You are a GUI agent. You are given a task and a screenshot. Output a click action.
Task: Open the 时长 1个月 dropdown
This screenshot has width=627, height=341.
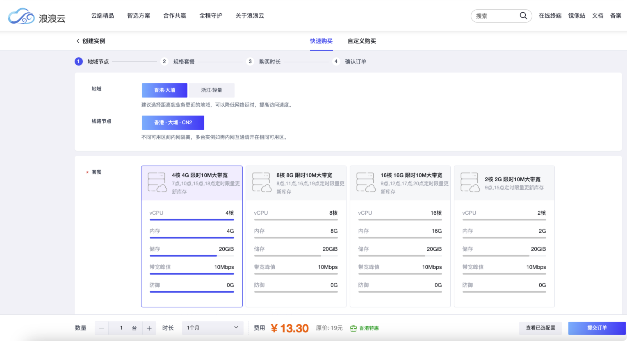tap(213, 328)
